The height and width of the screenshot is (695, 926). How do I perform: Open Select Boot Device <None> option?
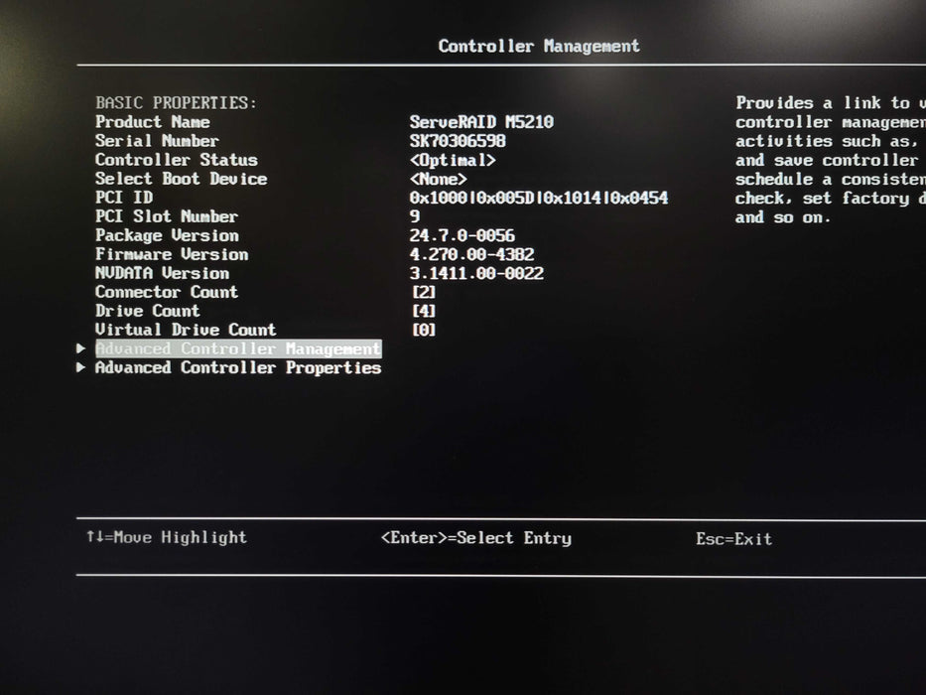click(438, 180)
